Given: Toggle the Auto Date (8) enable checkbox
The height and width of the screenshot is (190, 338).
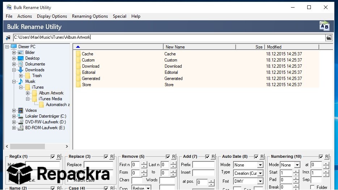Looking at the screenshot, I should click(x=256, y=157).
